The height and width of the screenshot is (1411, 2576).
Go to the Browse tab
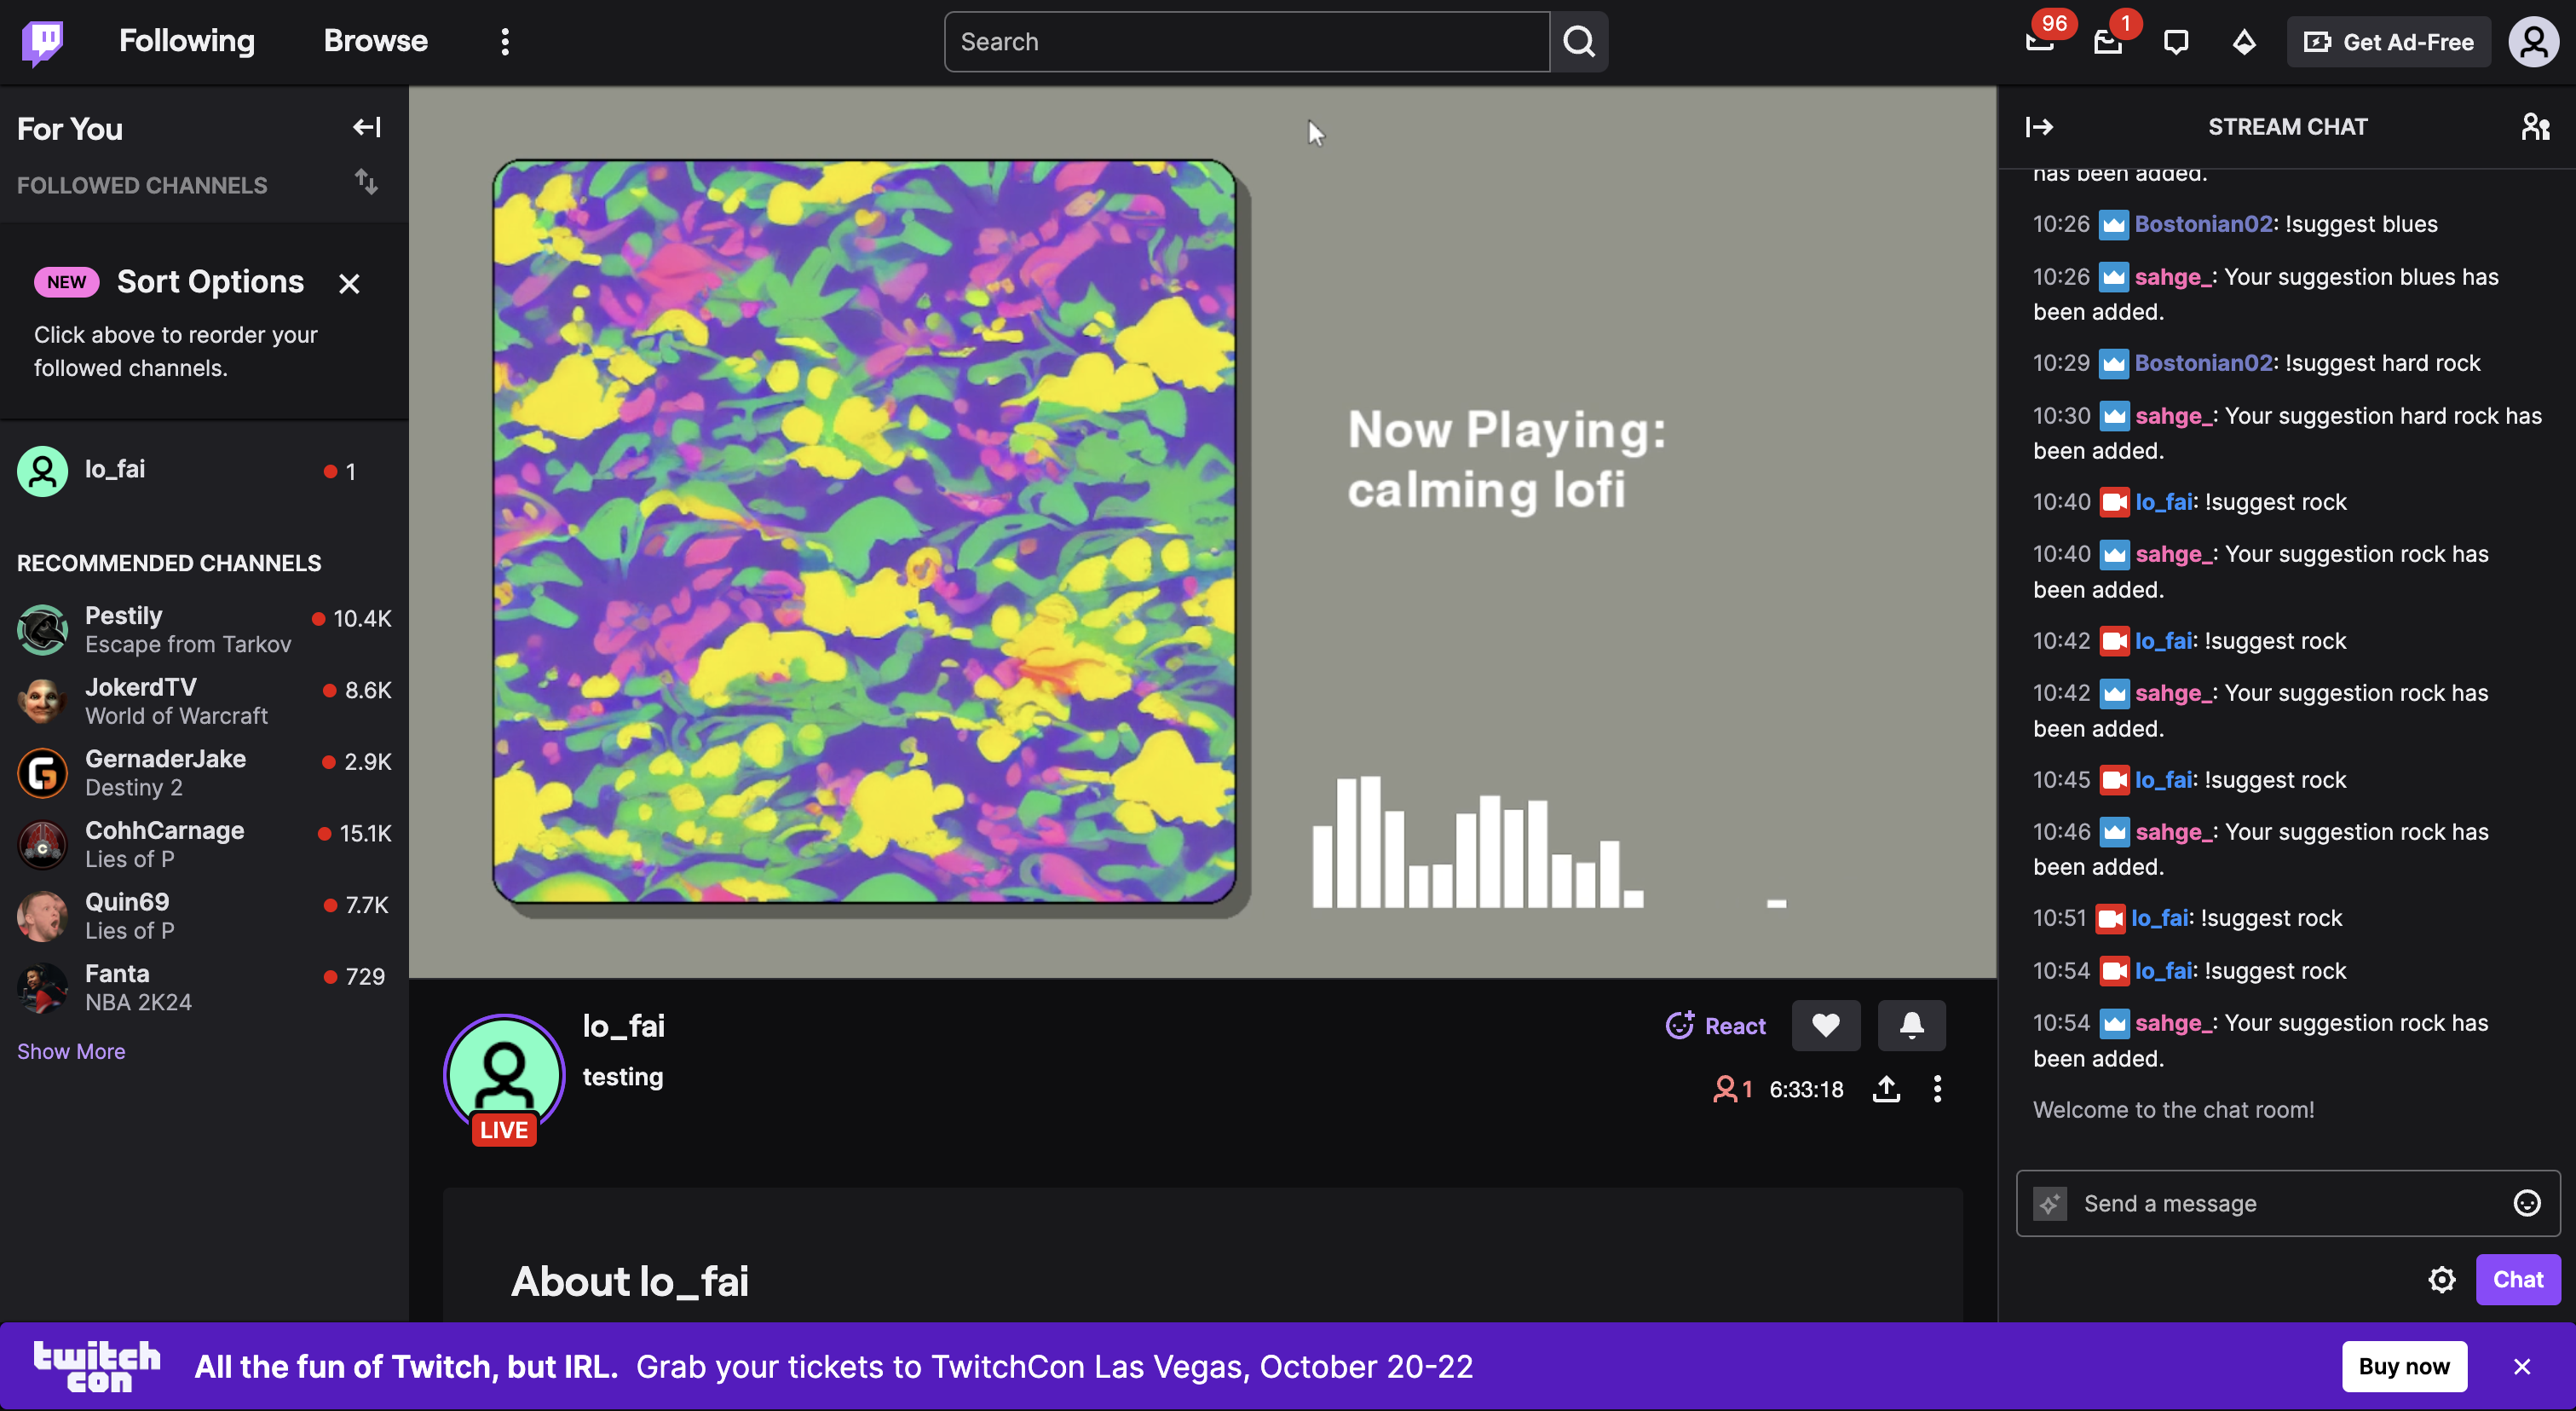[375, 41]
